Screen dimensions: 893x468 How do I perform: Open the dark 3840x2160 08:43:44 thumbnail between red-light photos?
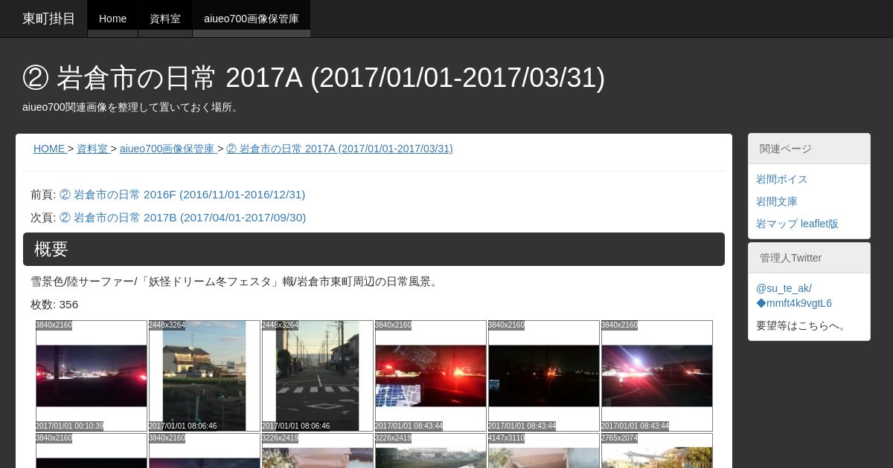point(544,376)
